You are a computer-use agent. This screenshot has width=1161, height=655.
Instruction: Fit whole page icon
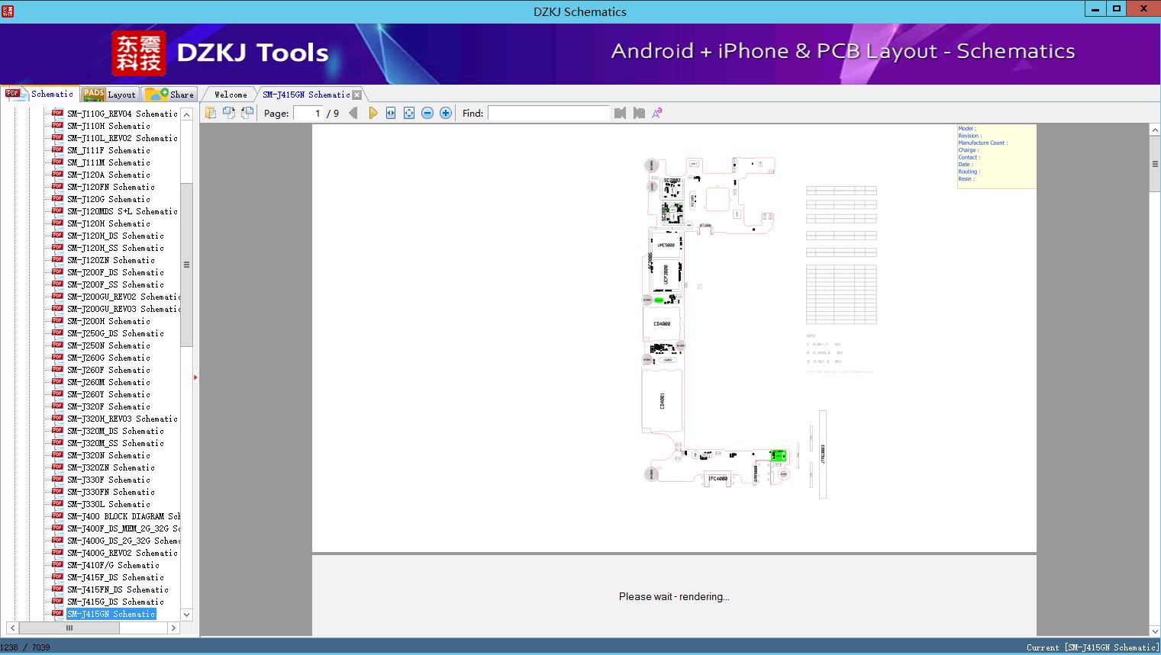point(409,113)
